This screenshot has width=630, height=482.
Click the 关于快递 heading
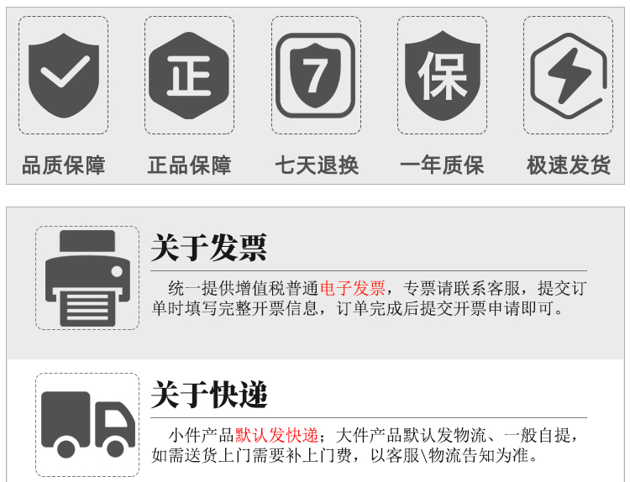click(x=209, y=395)
